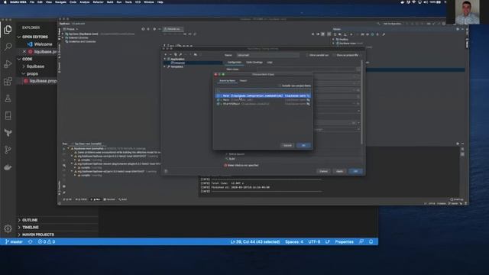Click the remove configuration minus icon
Screen dimensions: 489x275
pyautogui.click(x=170, y=54)
